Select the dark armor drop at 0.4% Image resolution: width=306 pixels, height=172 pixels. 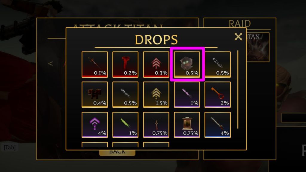(95, 95)
